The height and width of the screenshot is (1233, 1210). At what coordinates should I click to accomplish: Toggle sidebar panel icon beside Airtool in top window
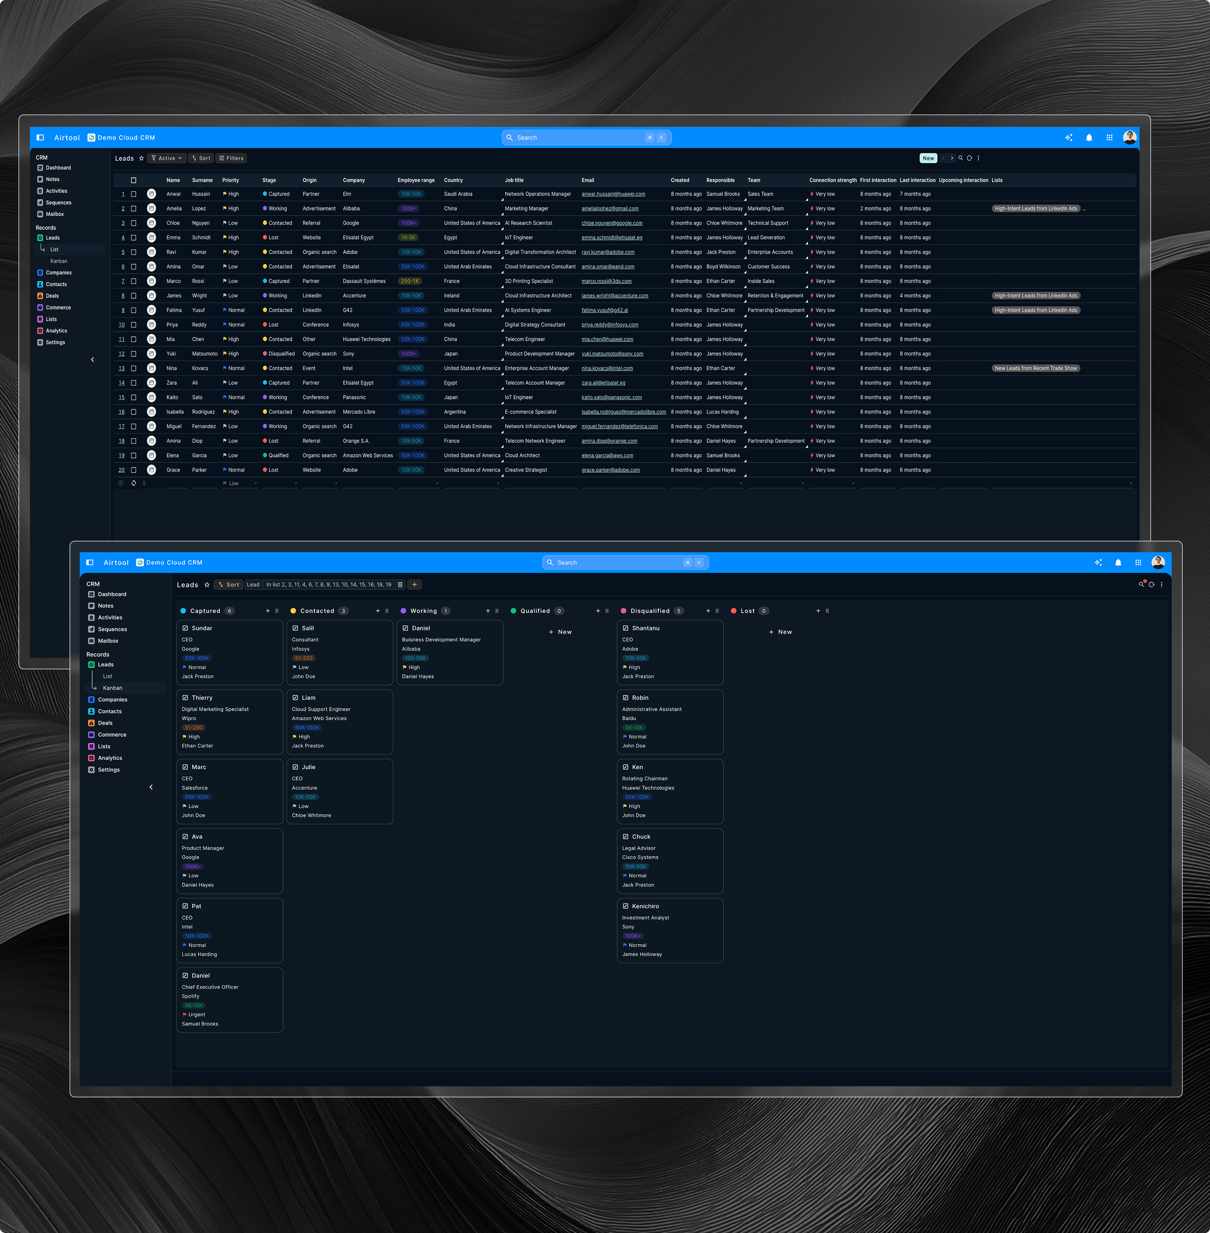(40, 137)
